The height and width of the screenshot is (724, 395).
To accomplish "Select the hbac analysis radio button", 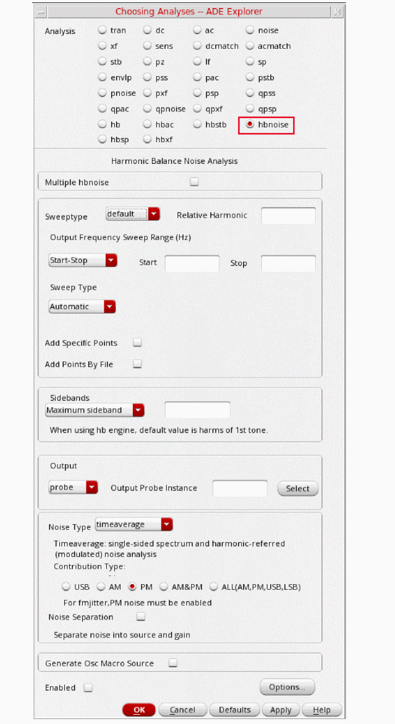I will pos(147,124).
